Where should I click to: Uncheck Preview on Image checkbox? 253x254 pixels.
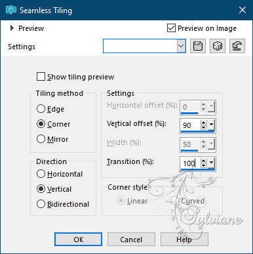171,28
